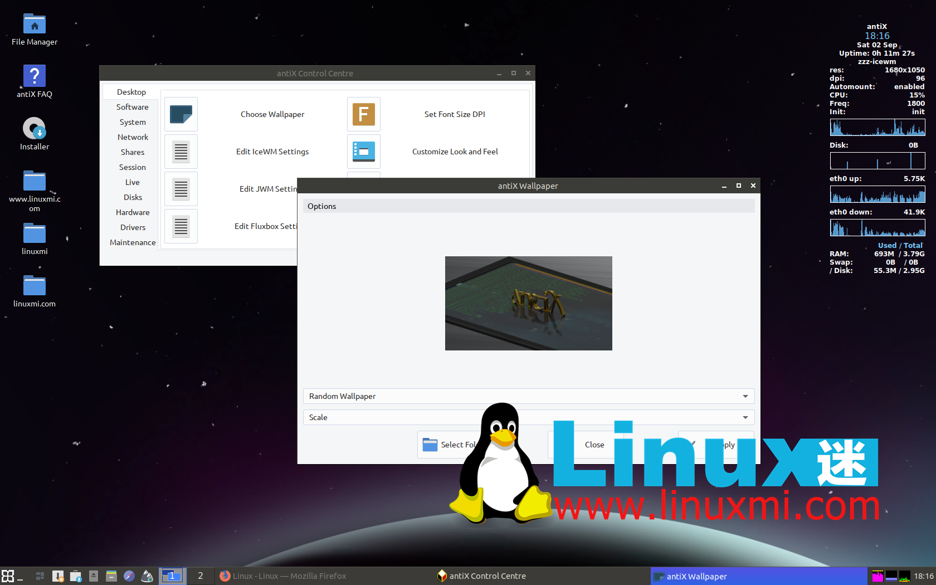Launch the compass web browser icon in taskbar

point(129,576)
